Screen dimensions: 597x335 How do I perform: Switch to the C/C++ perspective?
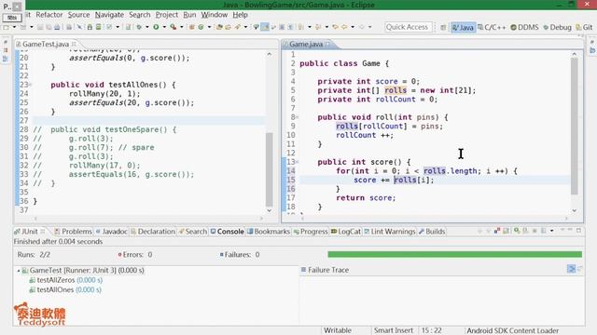(x=492, y=27)
